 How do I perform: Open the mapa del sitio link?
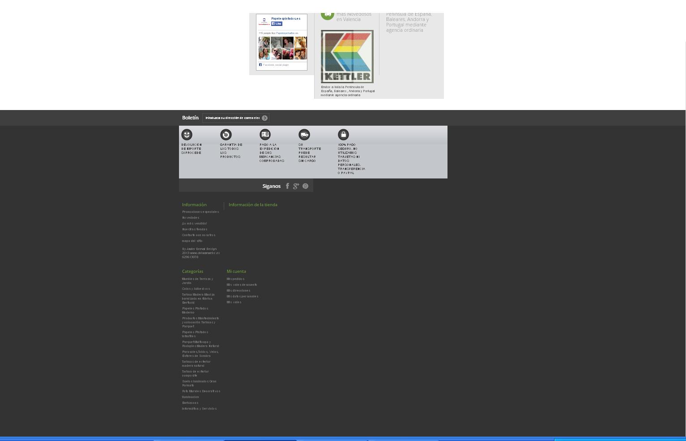tap(192, 241)
